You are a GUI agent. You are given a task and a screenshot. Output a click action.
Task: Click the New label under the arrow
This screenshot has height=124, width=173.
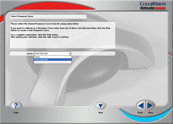pos(101,113)
